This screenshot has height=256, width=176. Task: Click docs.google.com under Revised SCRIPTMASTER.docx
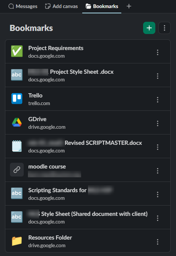[x=46, y=151]
